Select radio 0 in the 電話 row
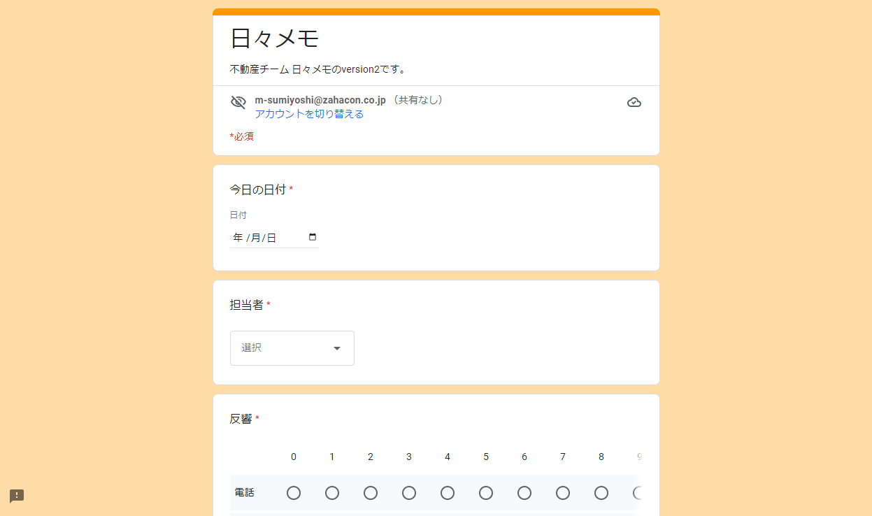872x516 pixels. pos(294,493)
